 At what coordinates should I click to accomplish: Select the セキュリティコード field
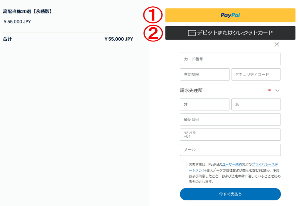click(256, 74)
